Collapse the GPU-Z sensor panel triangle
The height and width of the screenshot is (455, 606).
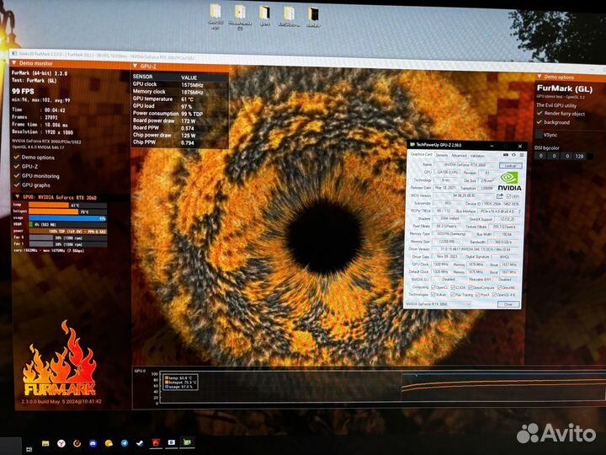click(136, 67)
